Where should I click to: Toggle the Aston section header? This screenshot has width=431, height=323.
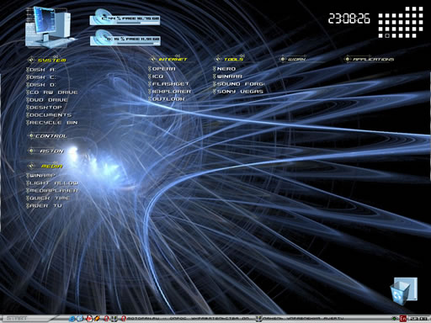pyautogui.click(x=46, y=151)
